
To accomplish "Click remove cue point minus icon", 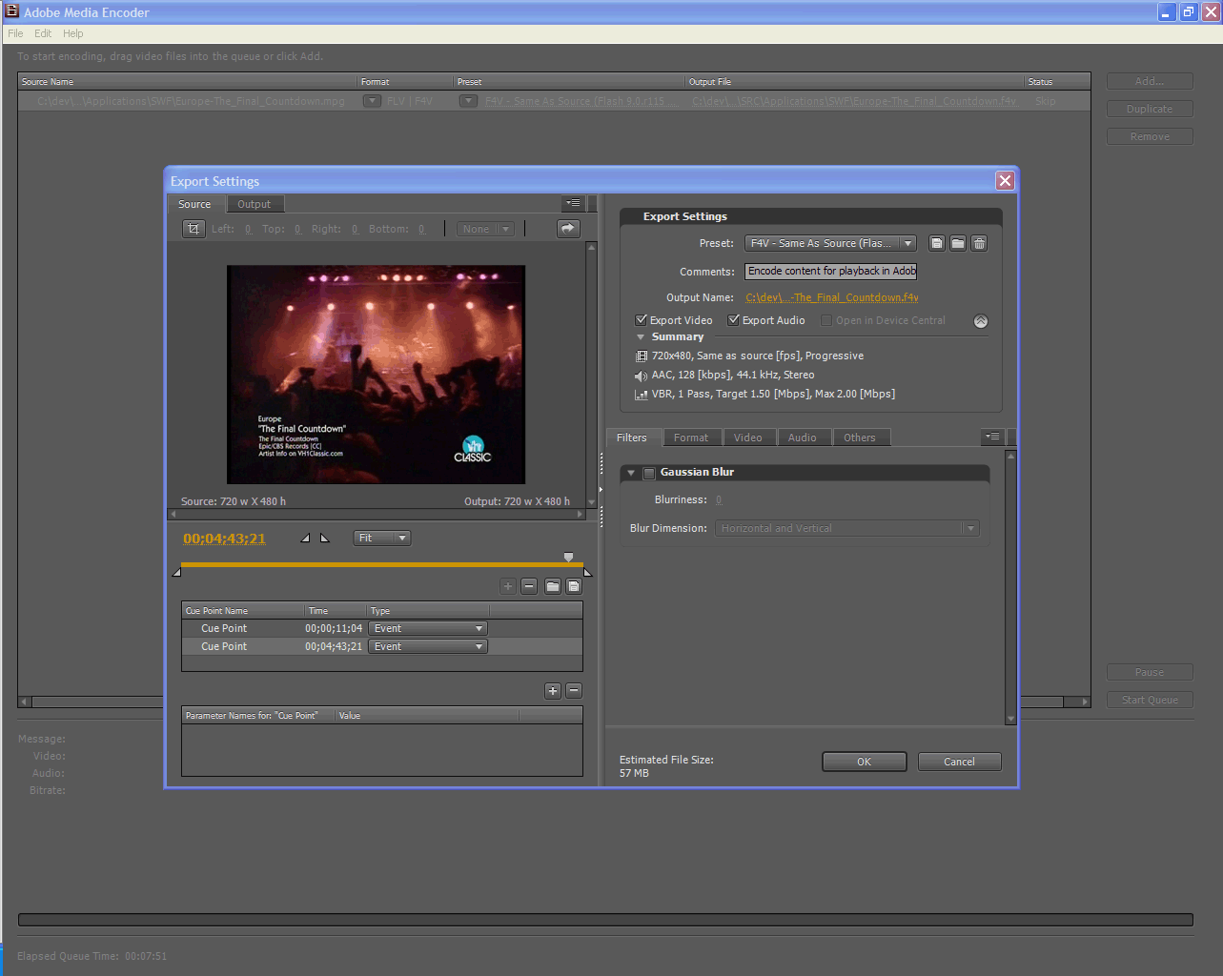I will point(529,586).
